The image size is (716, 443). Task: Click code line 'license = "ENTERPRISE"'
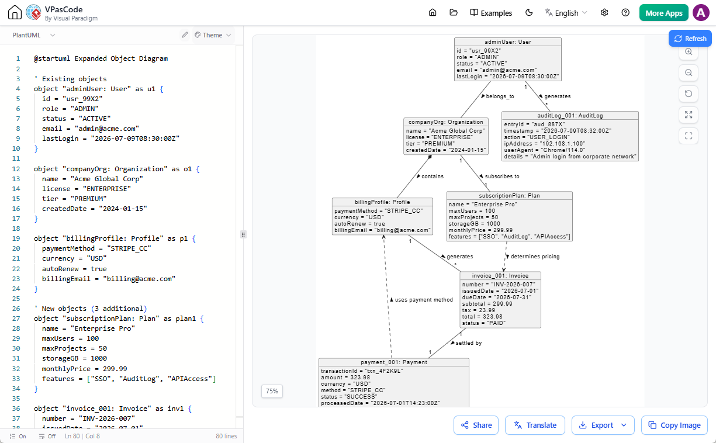click(x=87, y=189)
